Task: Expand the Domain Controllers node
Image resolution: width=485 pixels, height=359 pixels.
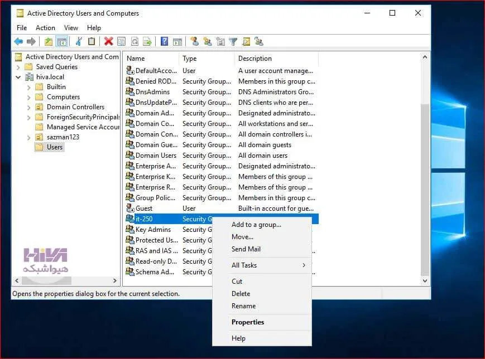Action: 29,107
